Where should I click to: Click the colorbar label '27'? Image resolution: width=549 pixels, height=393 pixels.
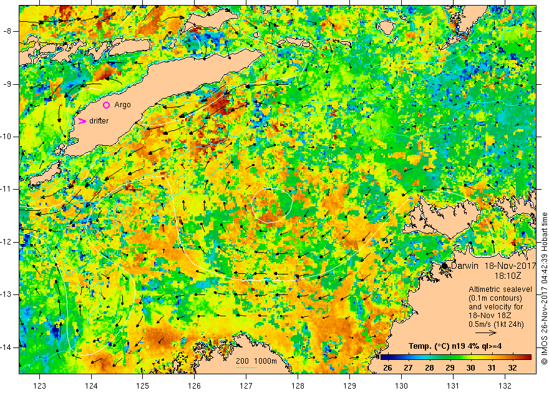click(408, 368)
